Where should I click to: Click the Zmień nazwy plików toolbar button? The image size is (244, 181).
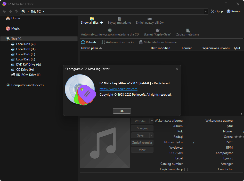click(x=150, y=21)
